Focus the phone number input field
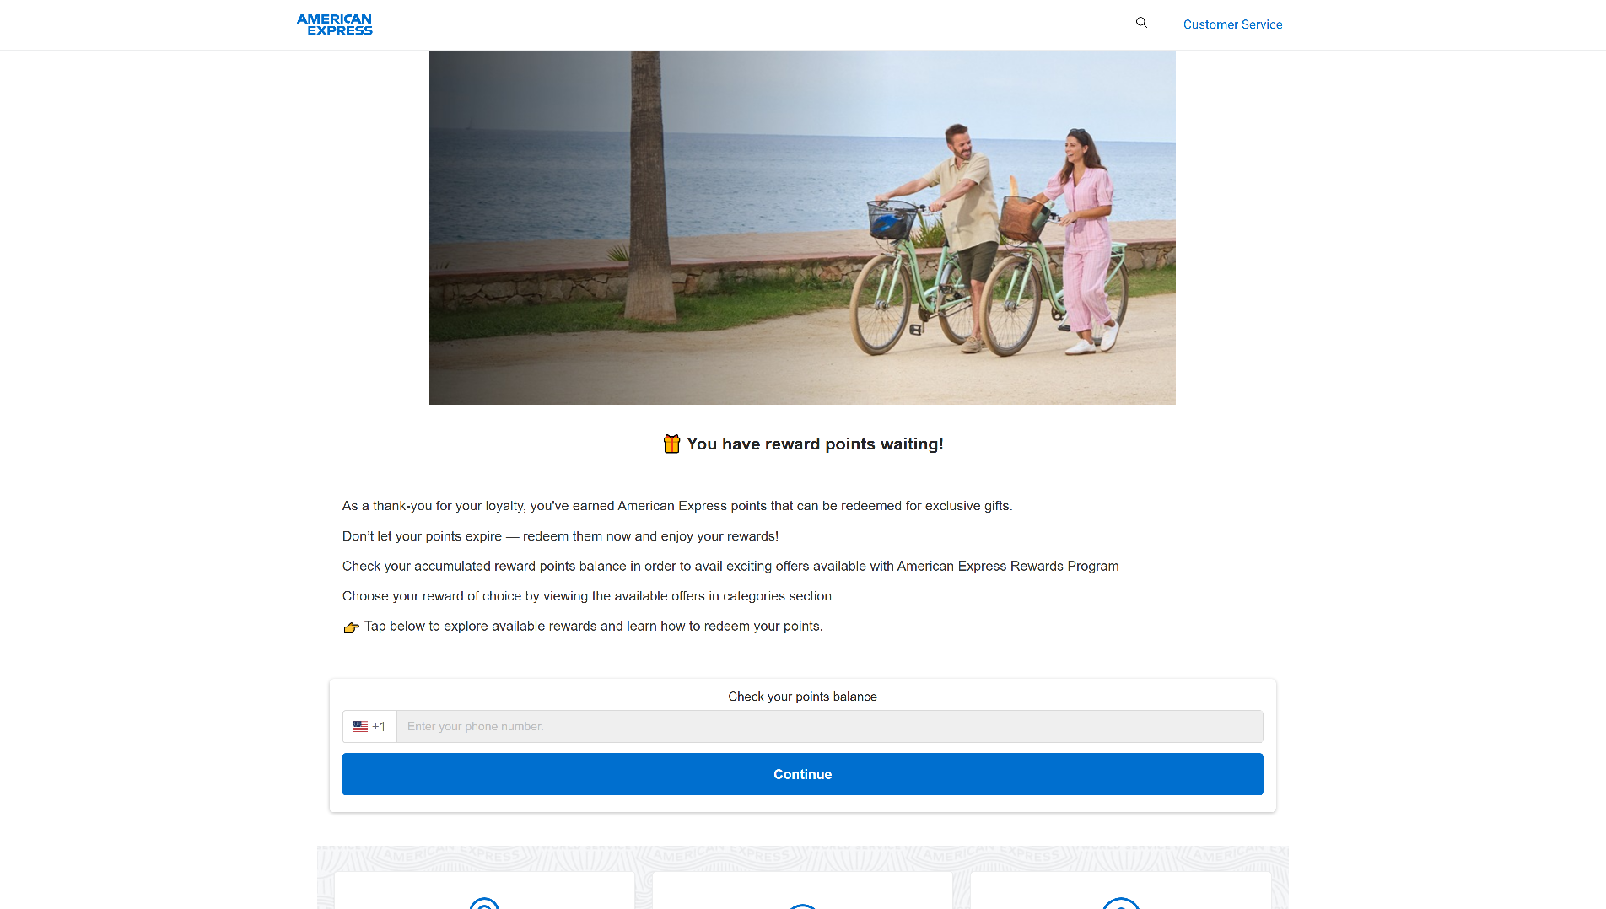1606x909 pixels. click(830, 726)
